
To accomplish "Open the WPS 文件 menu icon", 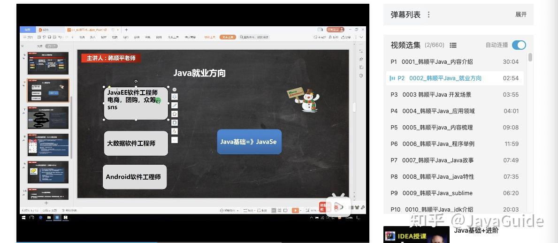I will [x=28, y=37].
